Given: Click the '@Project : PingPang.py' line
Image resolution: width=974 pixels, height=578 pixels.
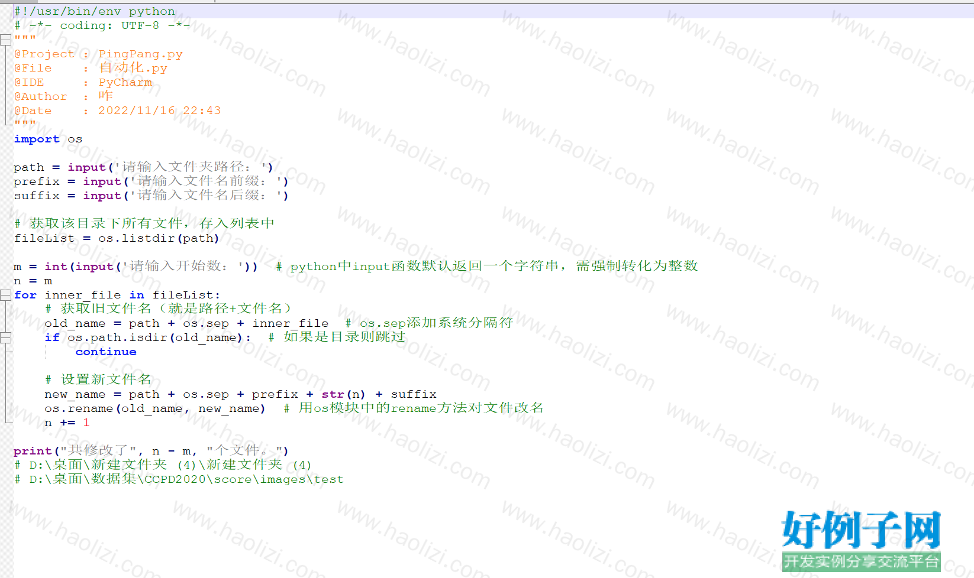Looking at the screenshot, I should tap(98, 54).
